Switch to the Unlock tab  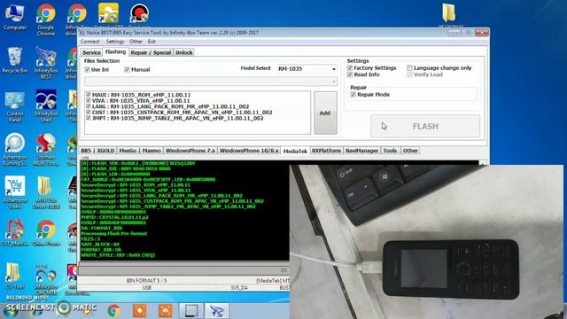(183, 52)
